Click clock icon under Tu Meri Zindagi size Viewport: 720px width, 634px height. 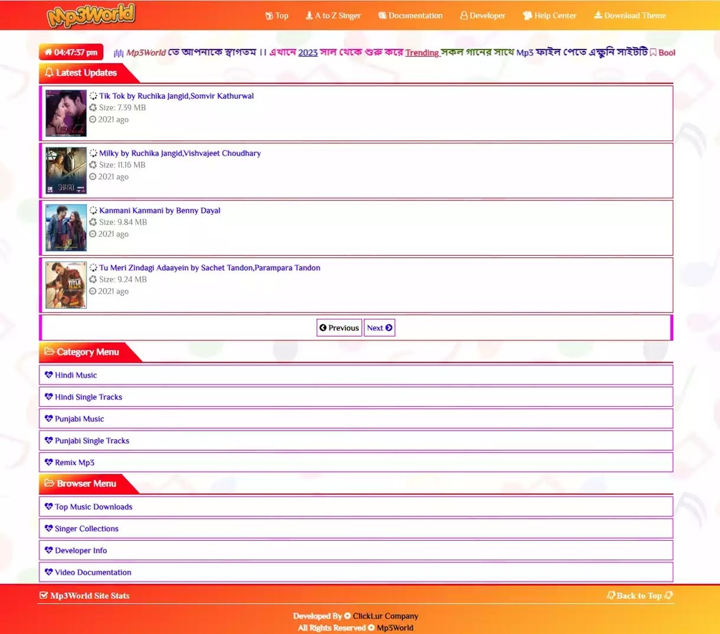pyautogui.click(x=92, y=292)
